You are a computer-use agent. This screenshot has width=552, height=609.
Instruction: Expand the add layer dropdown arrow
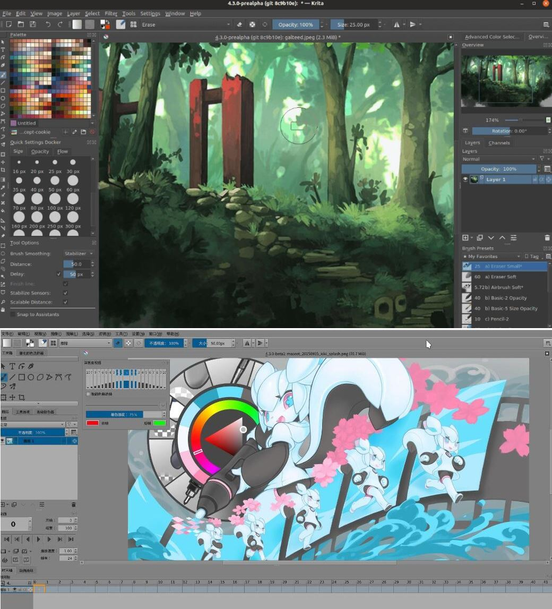(x=472, y=238)
